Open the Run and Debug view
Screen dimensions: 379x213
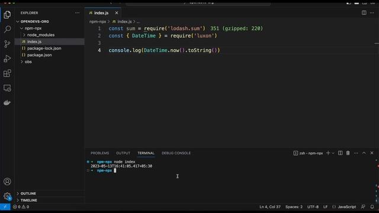tap(7, 59)
